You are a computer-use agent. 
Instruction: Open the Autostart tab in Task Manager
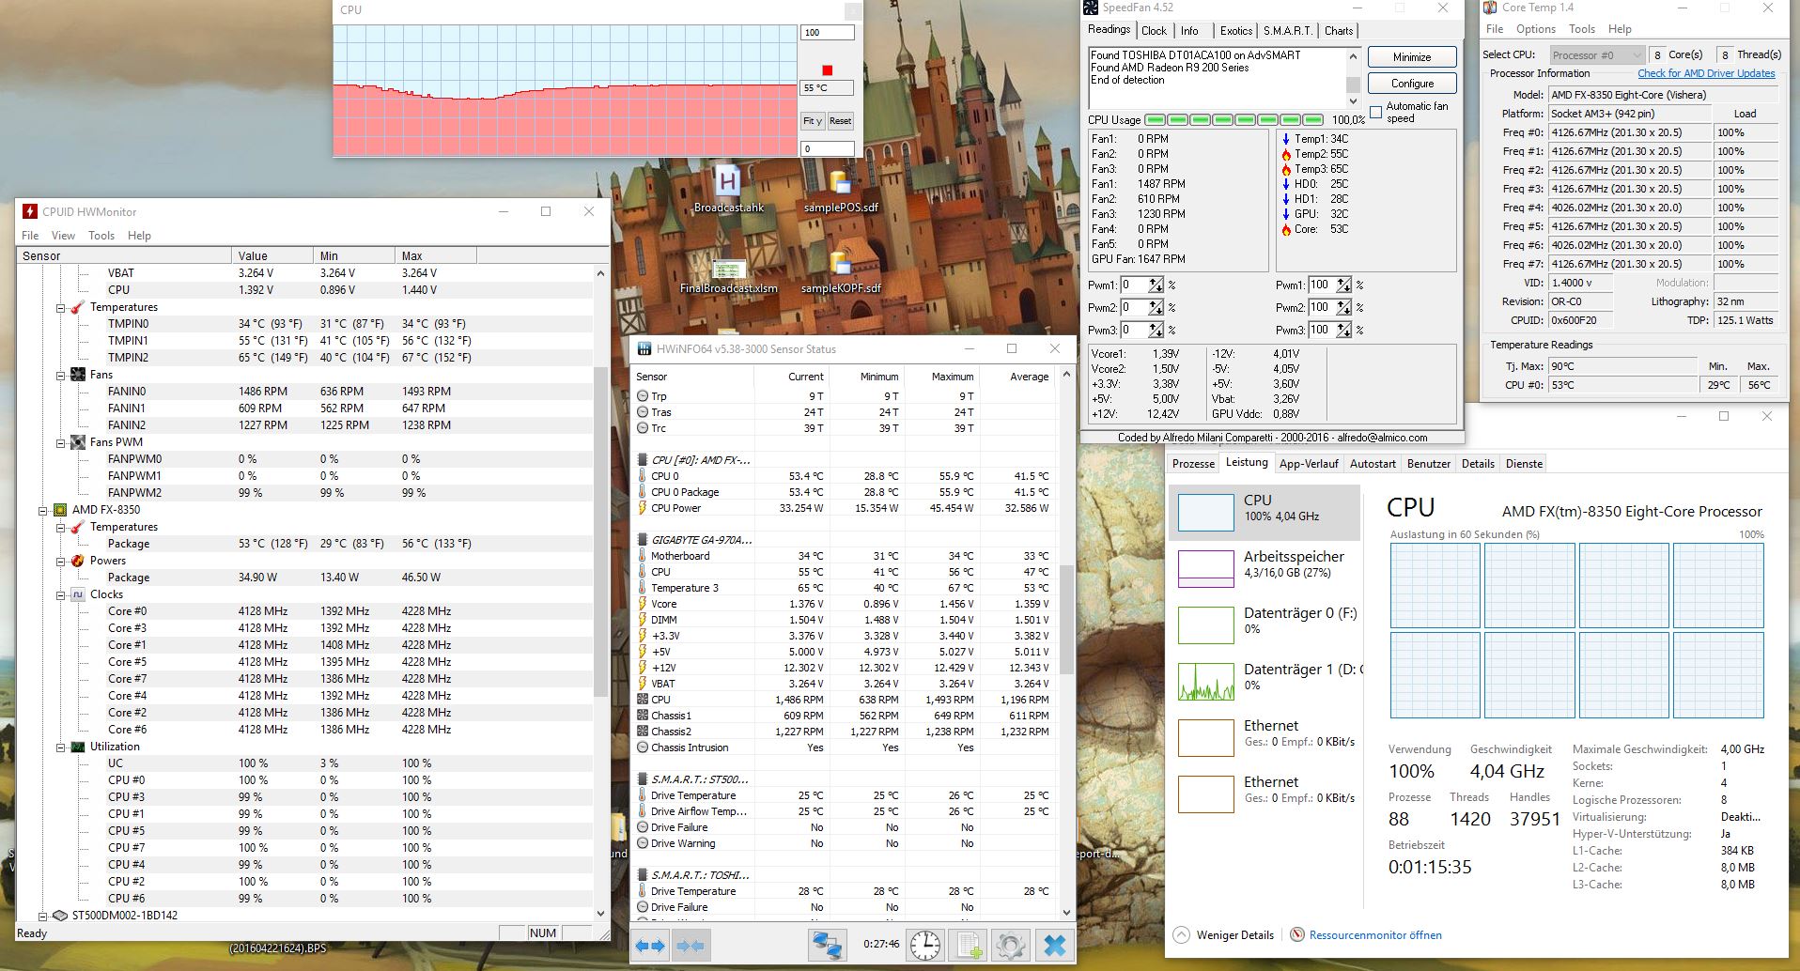point(1373,464)
